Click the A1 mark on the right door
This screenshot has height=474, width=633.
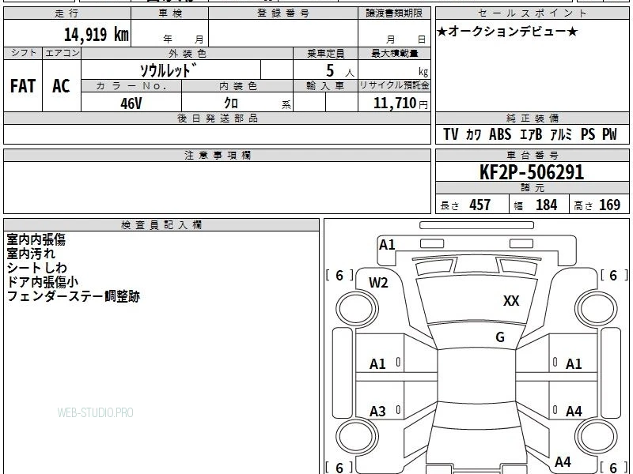pos(574,364)
